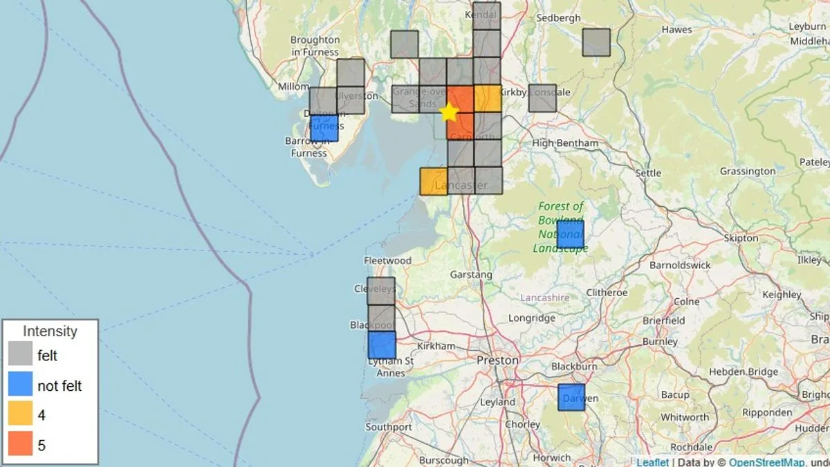Click gray felt square over Cleveleys
Viewport: 830px width, 467px height.
coord(381,291)
